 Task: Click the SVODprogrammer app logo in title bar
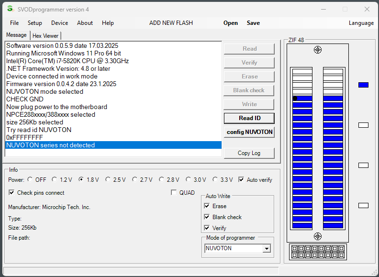10,9
